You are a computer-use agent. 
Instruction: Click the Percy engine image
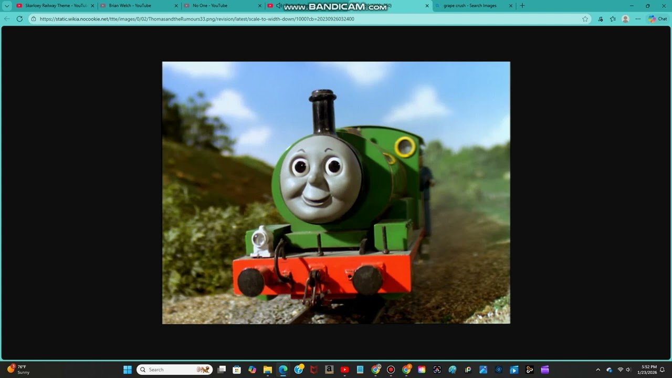pyautogui.click(x=336, y=193)
